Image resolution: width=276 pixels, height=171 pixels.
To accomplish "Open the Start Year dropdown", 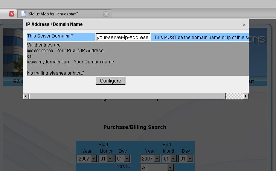I will click(87, 159).
